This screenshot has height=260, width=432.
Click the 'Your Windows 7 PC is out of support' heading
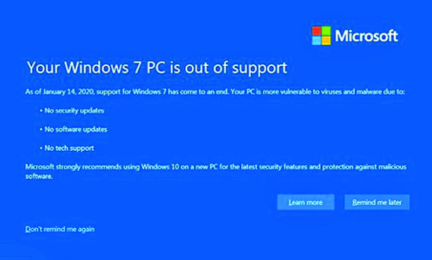coord(157,67)
